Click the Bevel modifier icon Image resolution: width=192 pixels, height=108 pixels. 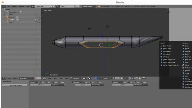183,49
